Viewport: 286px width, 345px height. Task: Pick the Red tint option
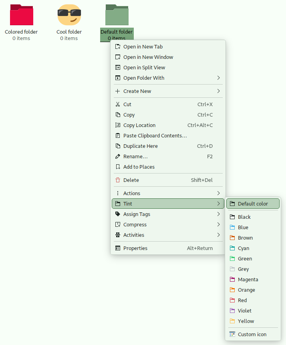253,301
